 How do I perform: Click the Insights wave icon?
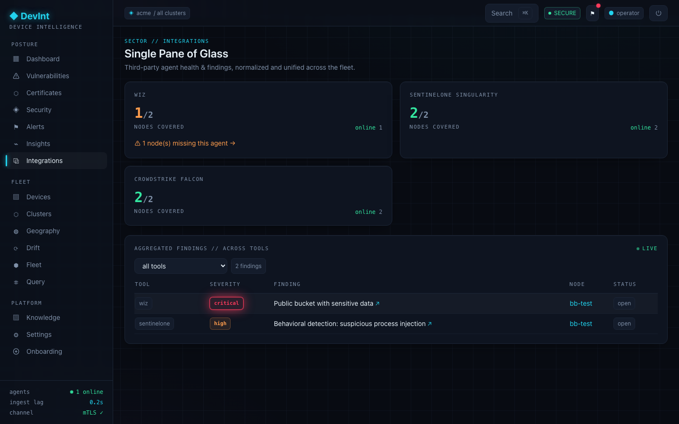click(x=16, y=144)
